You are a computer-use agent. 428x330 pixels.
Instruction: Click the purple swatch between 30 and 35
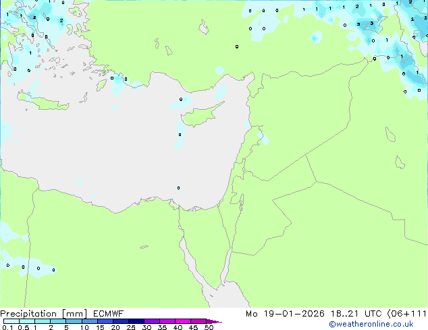point(152,321)
